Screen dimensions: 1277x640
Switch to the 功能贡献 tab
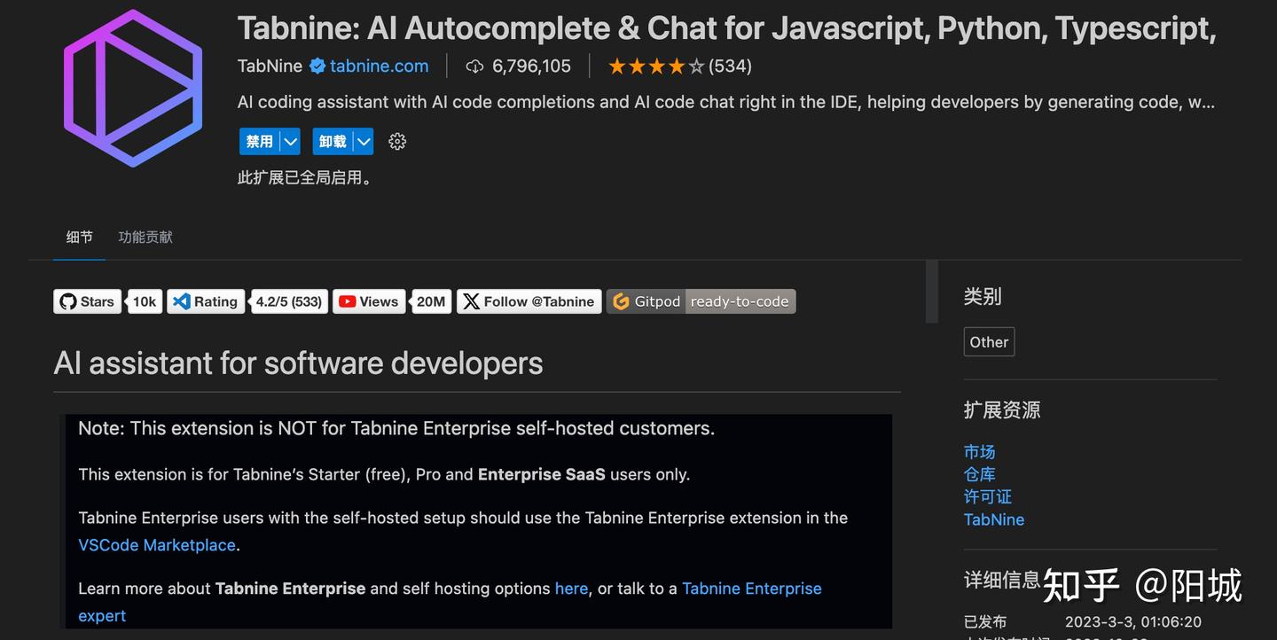[x=145, y=238]
